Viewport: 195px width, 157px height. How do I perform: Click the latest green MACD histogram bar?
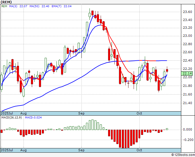point(167,129)
